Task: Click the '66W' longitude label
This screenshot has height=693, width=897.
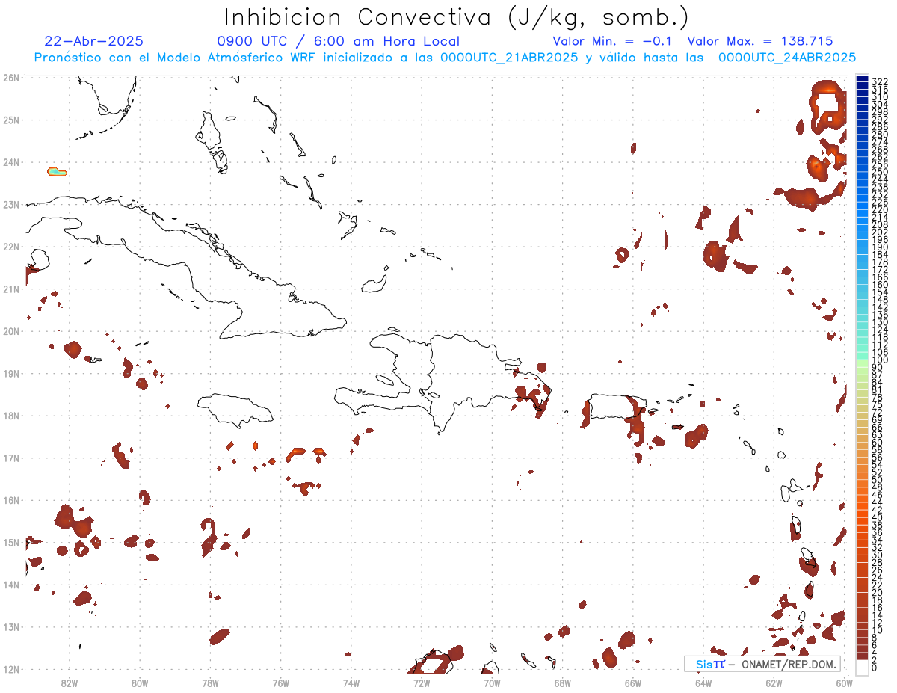Action: (x=633, y=682)
